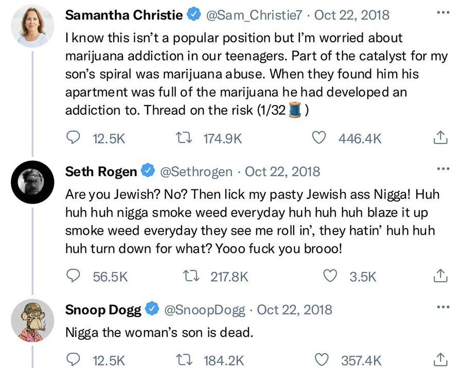
Task: Like Samantha Christie's tweet
Action: (x=320, y=138)
